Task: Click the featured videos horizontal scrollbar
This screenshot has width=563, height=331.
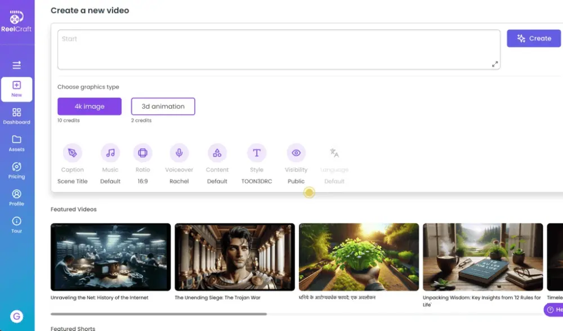Action: (159, 314)
